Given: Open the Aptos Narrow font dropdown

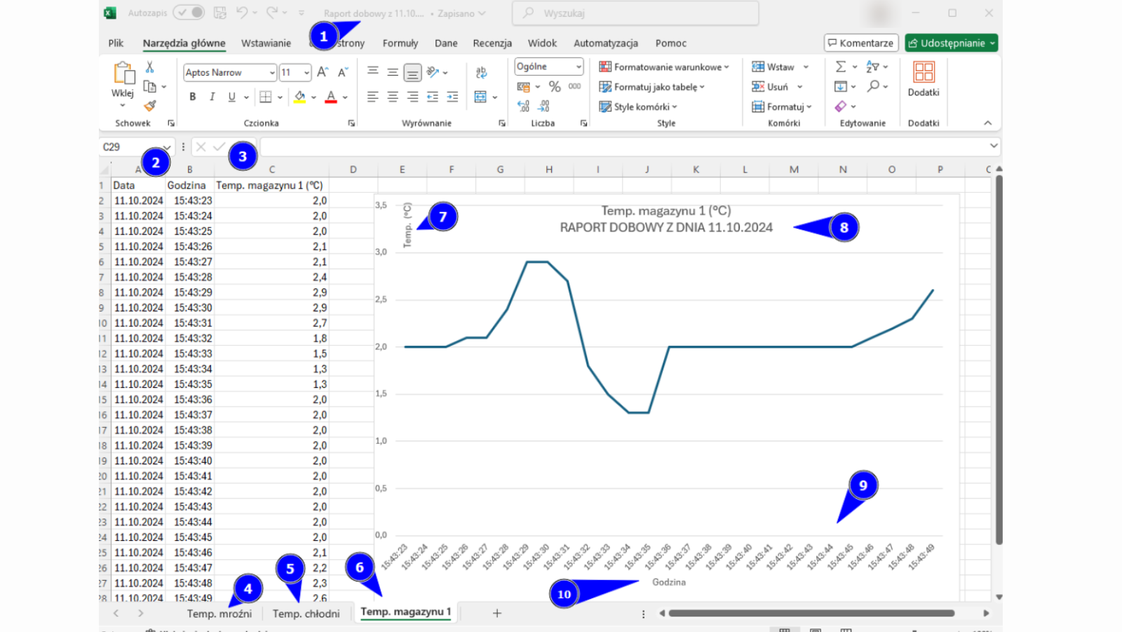Looking at the screenshot, I should pyautogui.click(x=272, y=72).
